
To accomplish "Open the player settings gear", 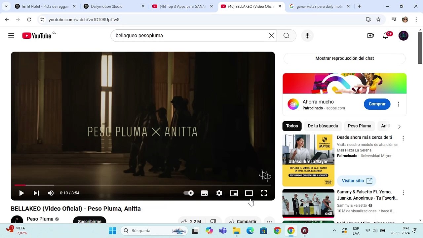I will pyautogui.click(x=219, y=193).
